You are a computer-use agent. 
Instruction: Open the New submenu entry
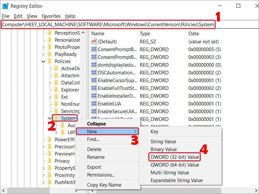[x=107, y=131]
